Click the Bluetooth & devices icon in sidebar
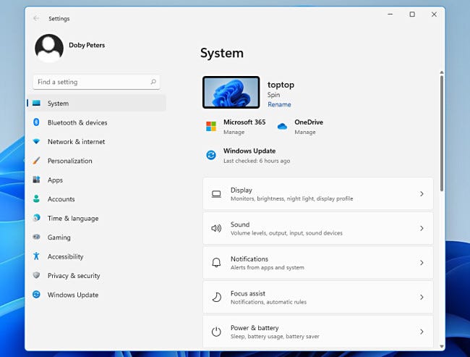Viewport: 470px width, 357px height. point(36,122)
